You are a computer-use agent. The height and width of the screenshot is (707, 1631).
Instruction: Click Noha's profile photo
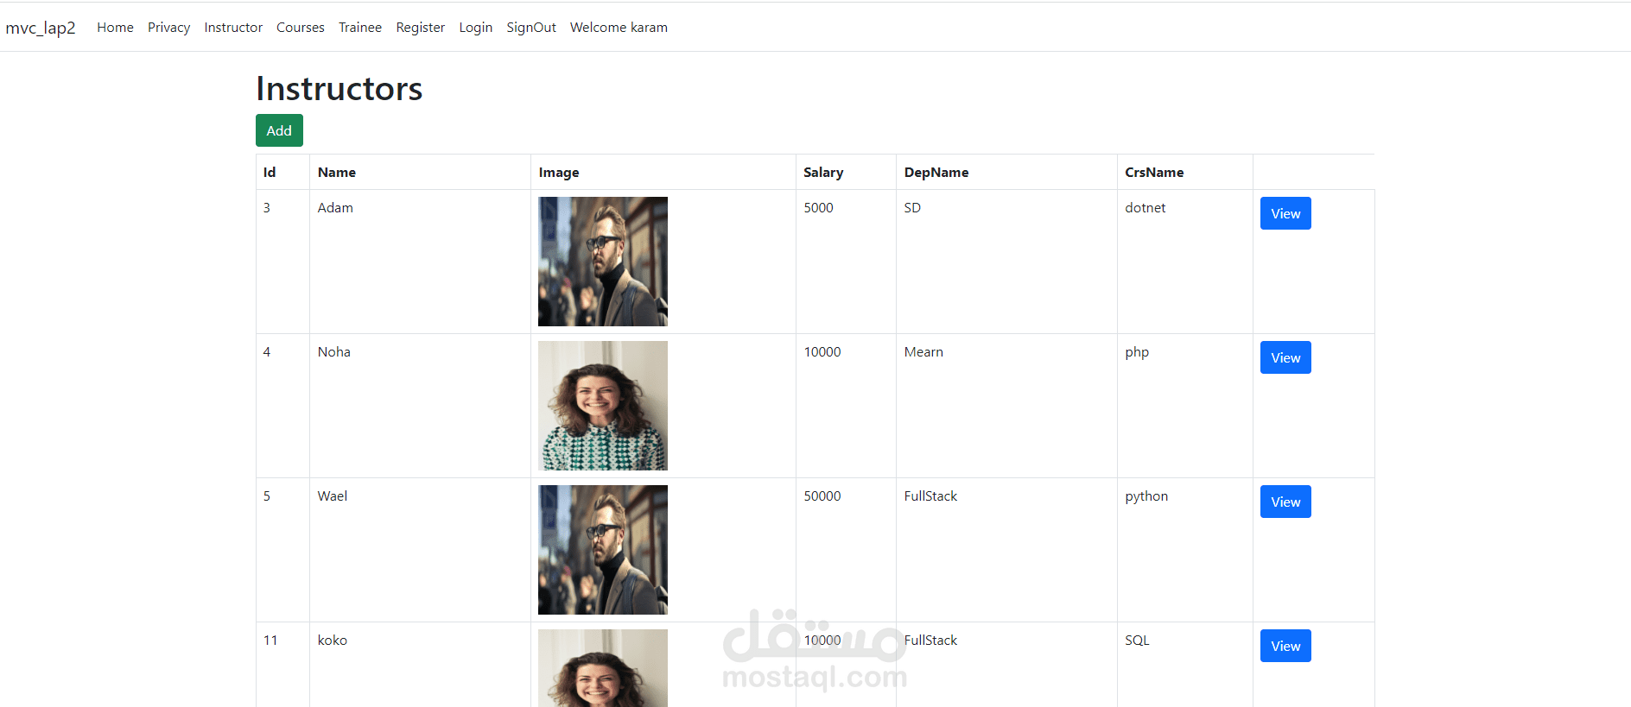coord(603,406)
